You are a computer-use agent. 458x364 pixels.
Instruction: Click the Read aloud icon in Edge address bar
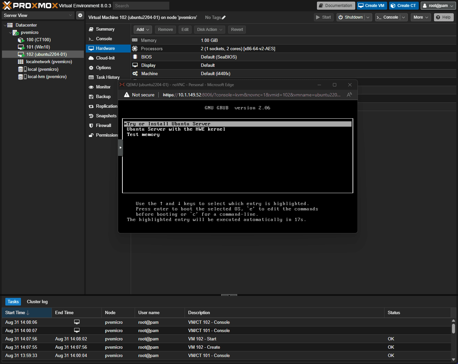(x=349, y=95)
